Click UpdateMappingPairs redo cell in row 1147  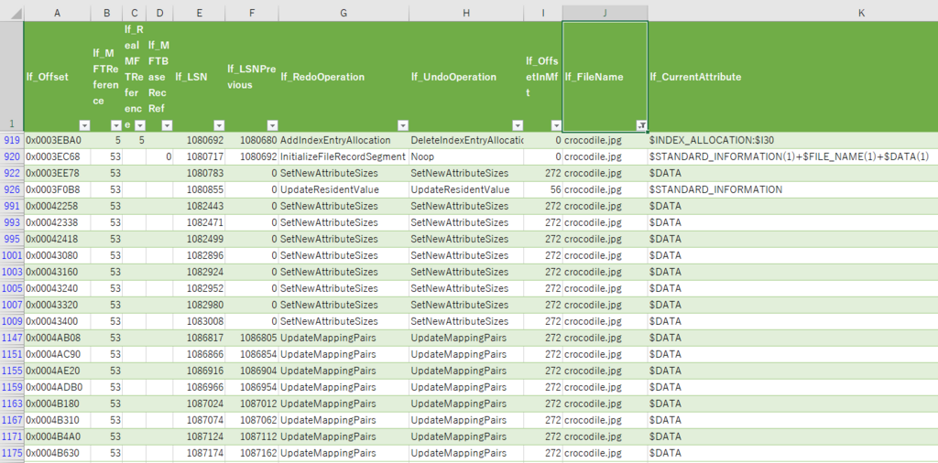(x=344, y=338)
